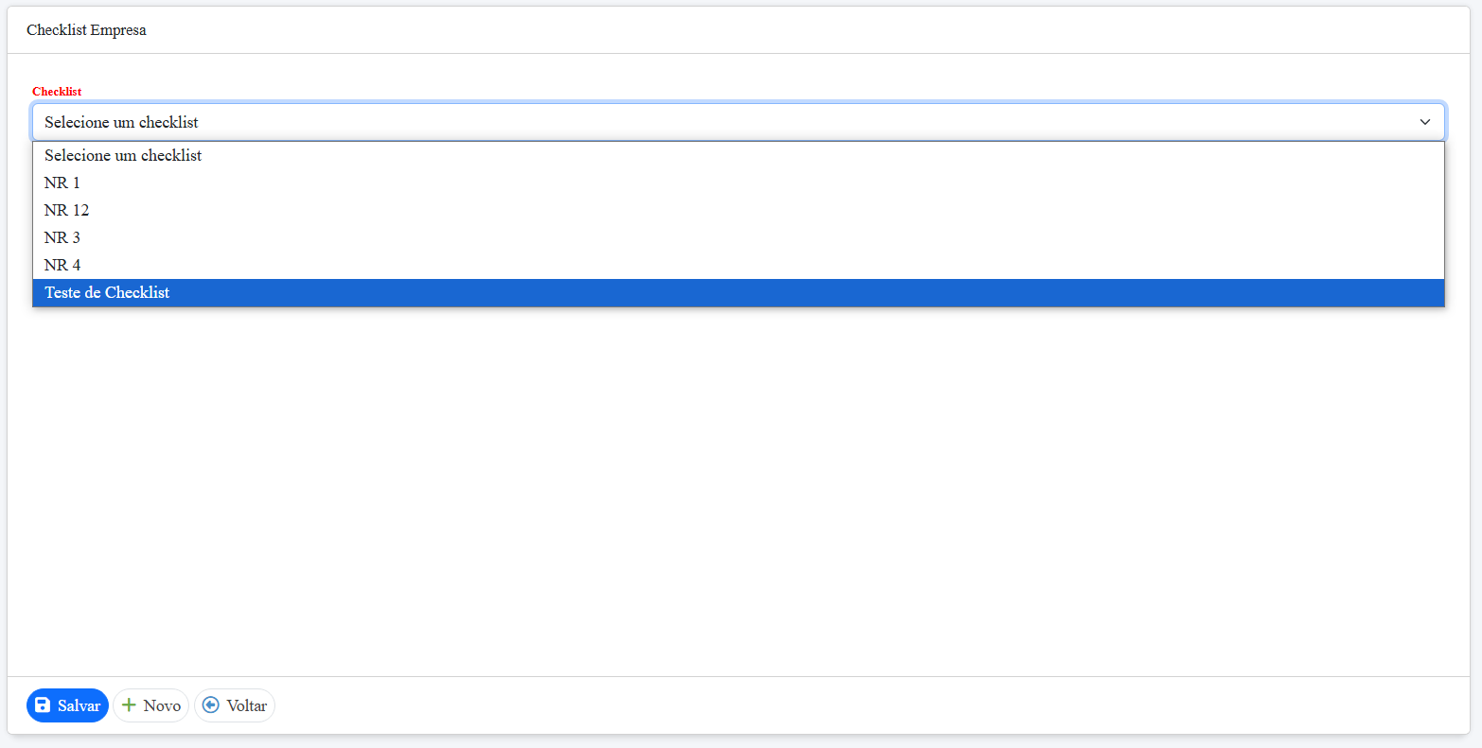Choose the "Selecione um checklist" placeholder option in list

(x=123, y=155)
